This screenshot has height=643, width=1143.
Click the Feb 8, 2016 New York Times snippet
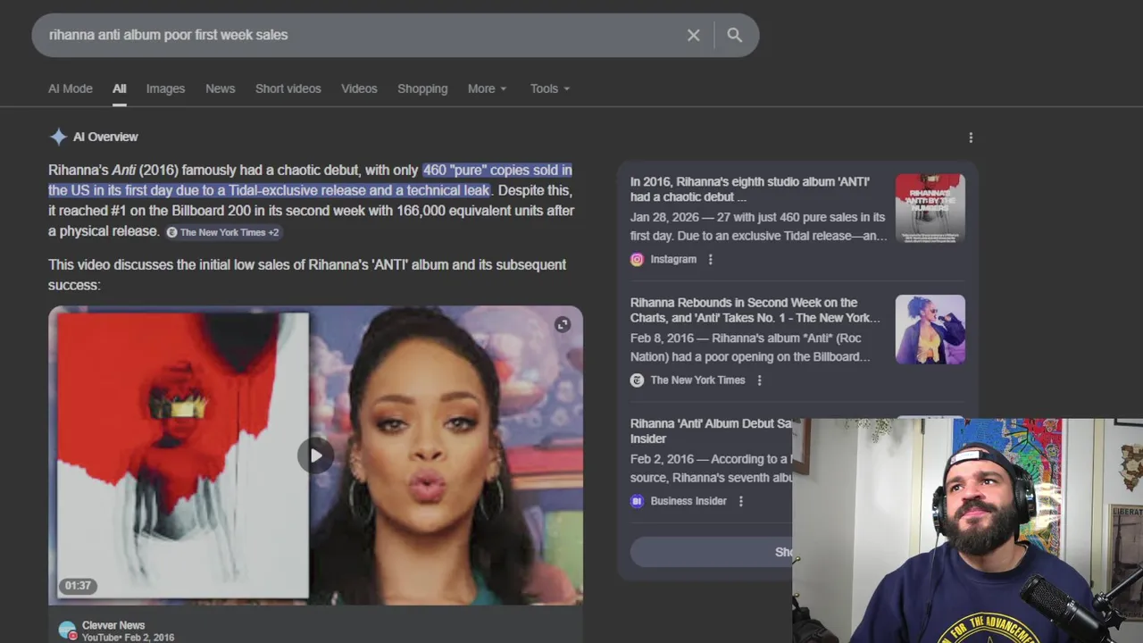tap(750, 347)
